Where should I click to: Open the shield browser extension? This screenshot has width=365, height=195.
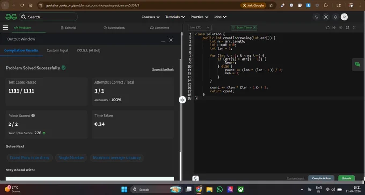pos(291,5)
